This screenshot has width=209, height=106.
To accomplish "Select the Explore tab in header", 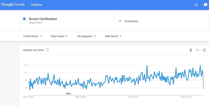I will [37, 5].
